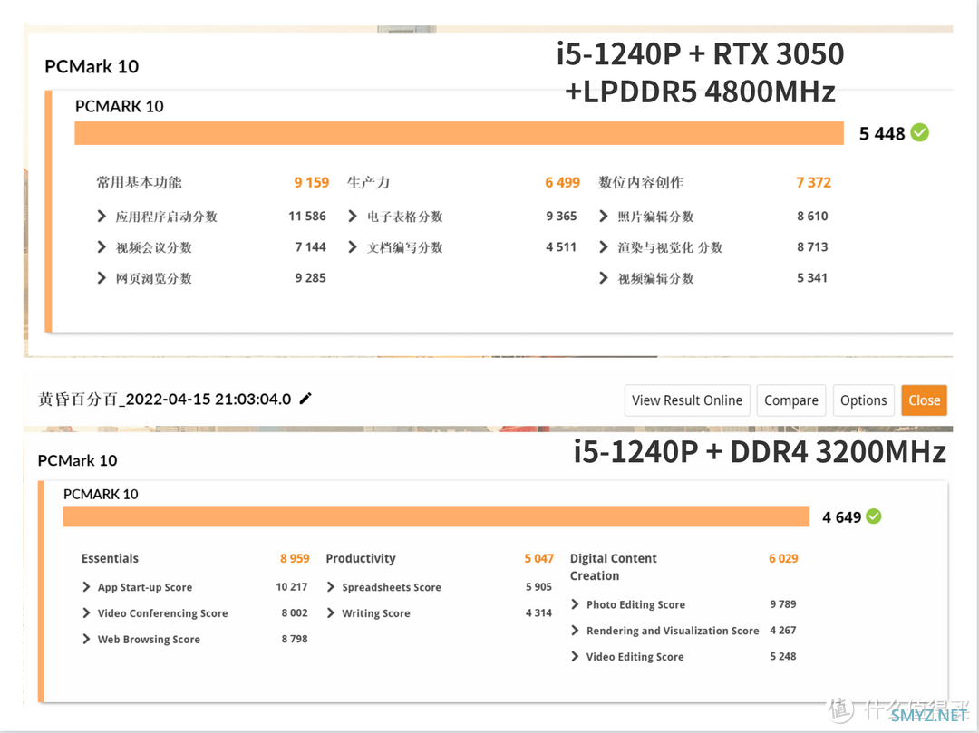Select the value 8 610
This screenshot has height=733, width=979.
(812, 216)
